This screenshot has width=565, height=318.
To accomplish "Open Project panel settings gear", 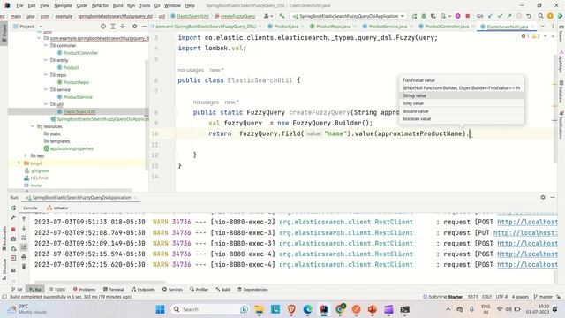I will click(x=134, y=26).
